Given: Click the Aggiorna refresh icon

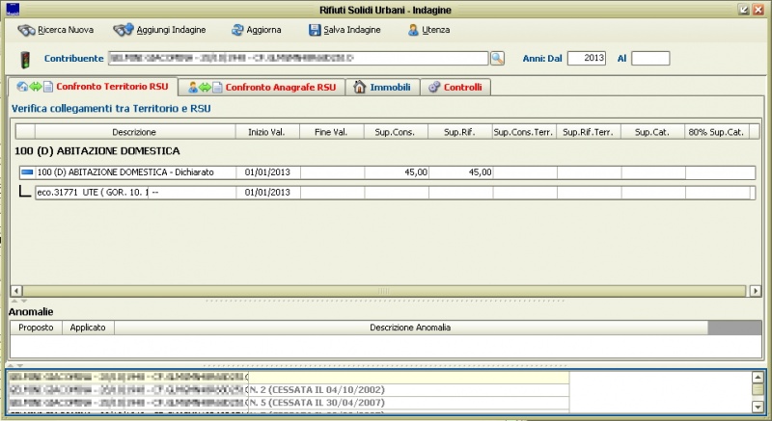Looking at the screenshot, I should point(235,30).
